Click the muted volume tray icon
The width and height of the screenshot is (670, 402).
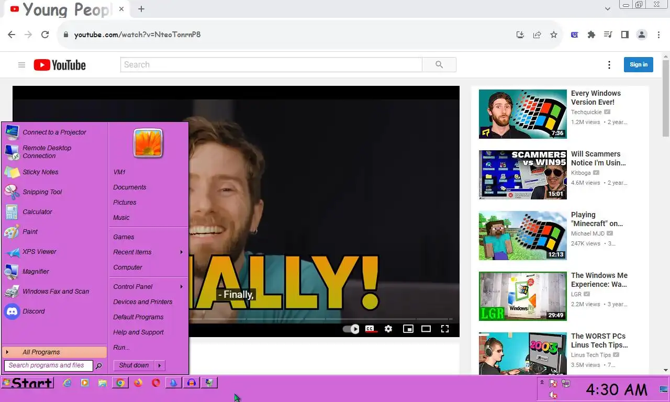pos(553,395)
